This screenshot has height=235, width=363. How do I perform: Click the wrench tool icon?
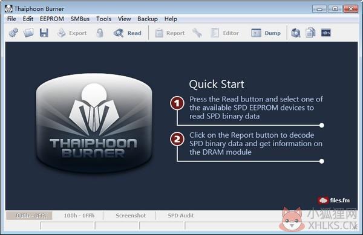(197, 33)
